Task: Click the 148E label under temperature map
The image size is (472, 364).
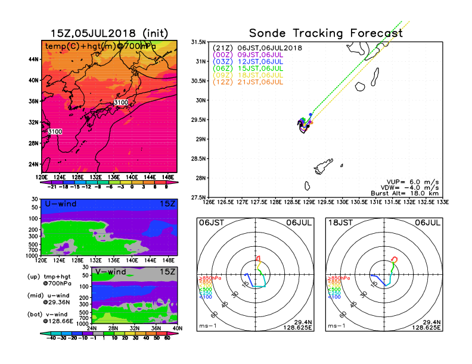Action: 167,177
